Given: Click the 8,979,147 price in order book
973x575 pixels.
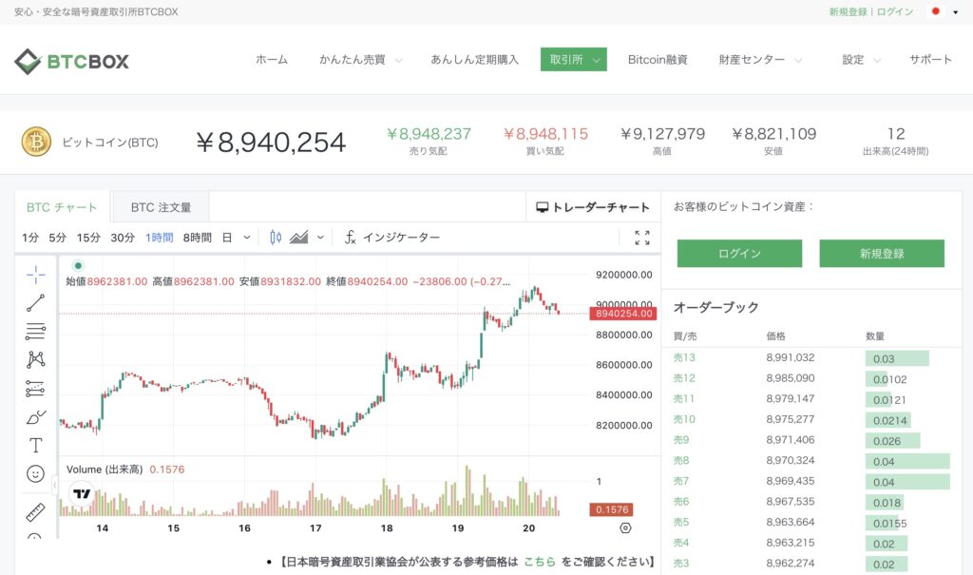Looking at the screenshot, I should coord(790,398).
